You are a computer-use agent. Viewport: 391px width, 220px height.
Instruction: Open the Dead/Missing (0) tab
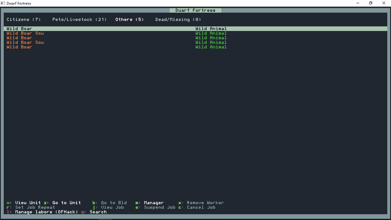coord(178,20)
